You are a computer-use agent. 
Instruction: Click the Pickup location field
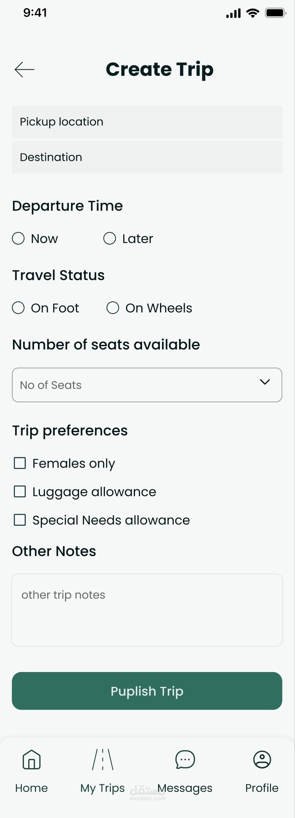pos(147,122)
